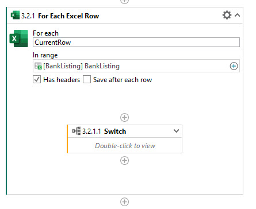Viewport: 256px width, 209px height.
Task: Click the Has headers label
Action: (x=62, y=80)
